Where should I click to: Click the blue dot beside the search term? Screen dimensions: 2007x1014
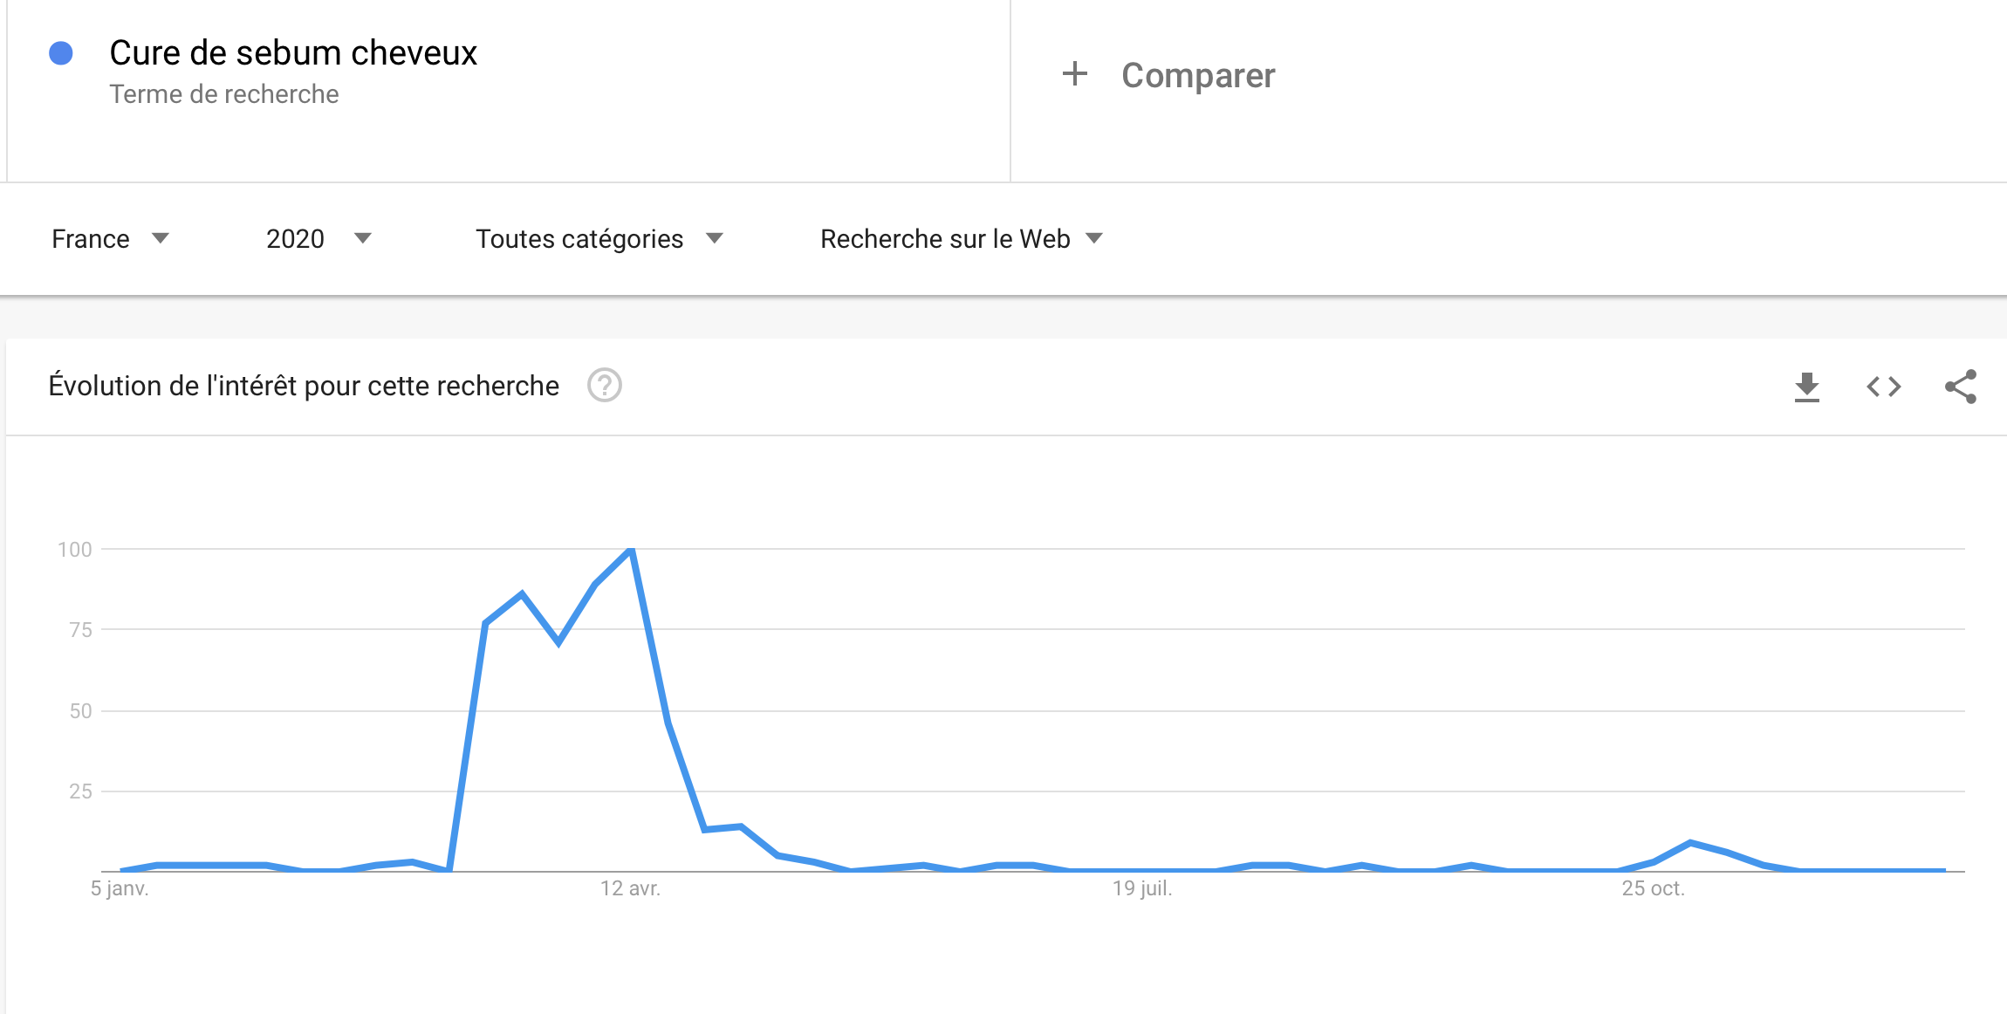click(x=61, y=53)
